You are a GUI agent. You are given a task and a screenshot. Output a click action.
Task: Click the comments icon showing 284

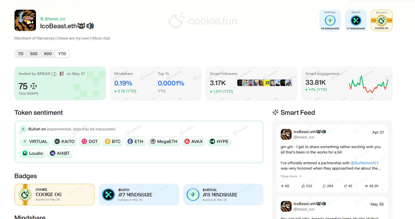click(324, 186)
